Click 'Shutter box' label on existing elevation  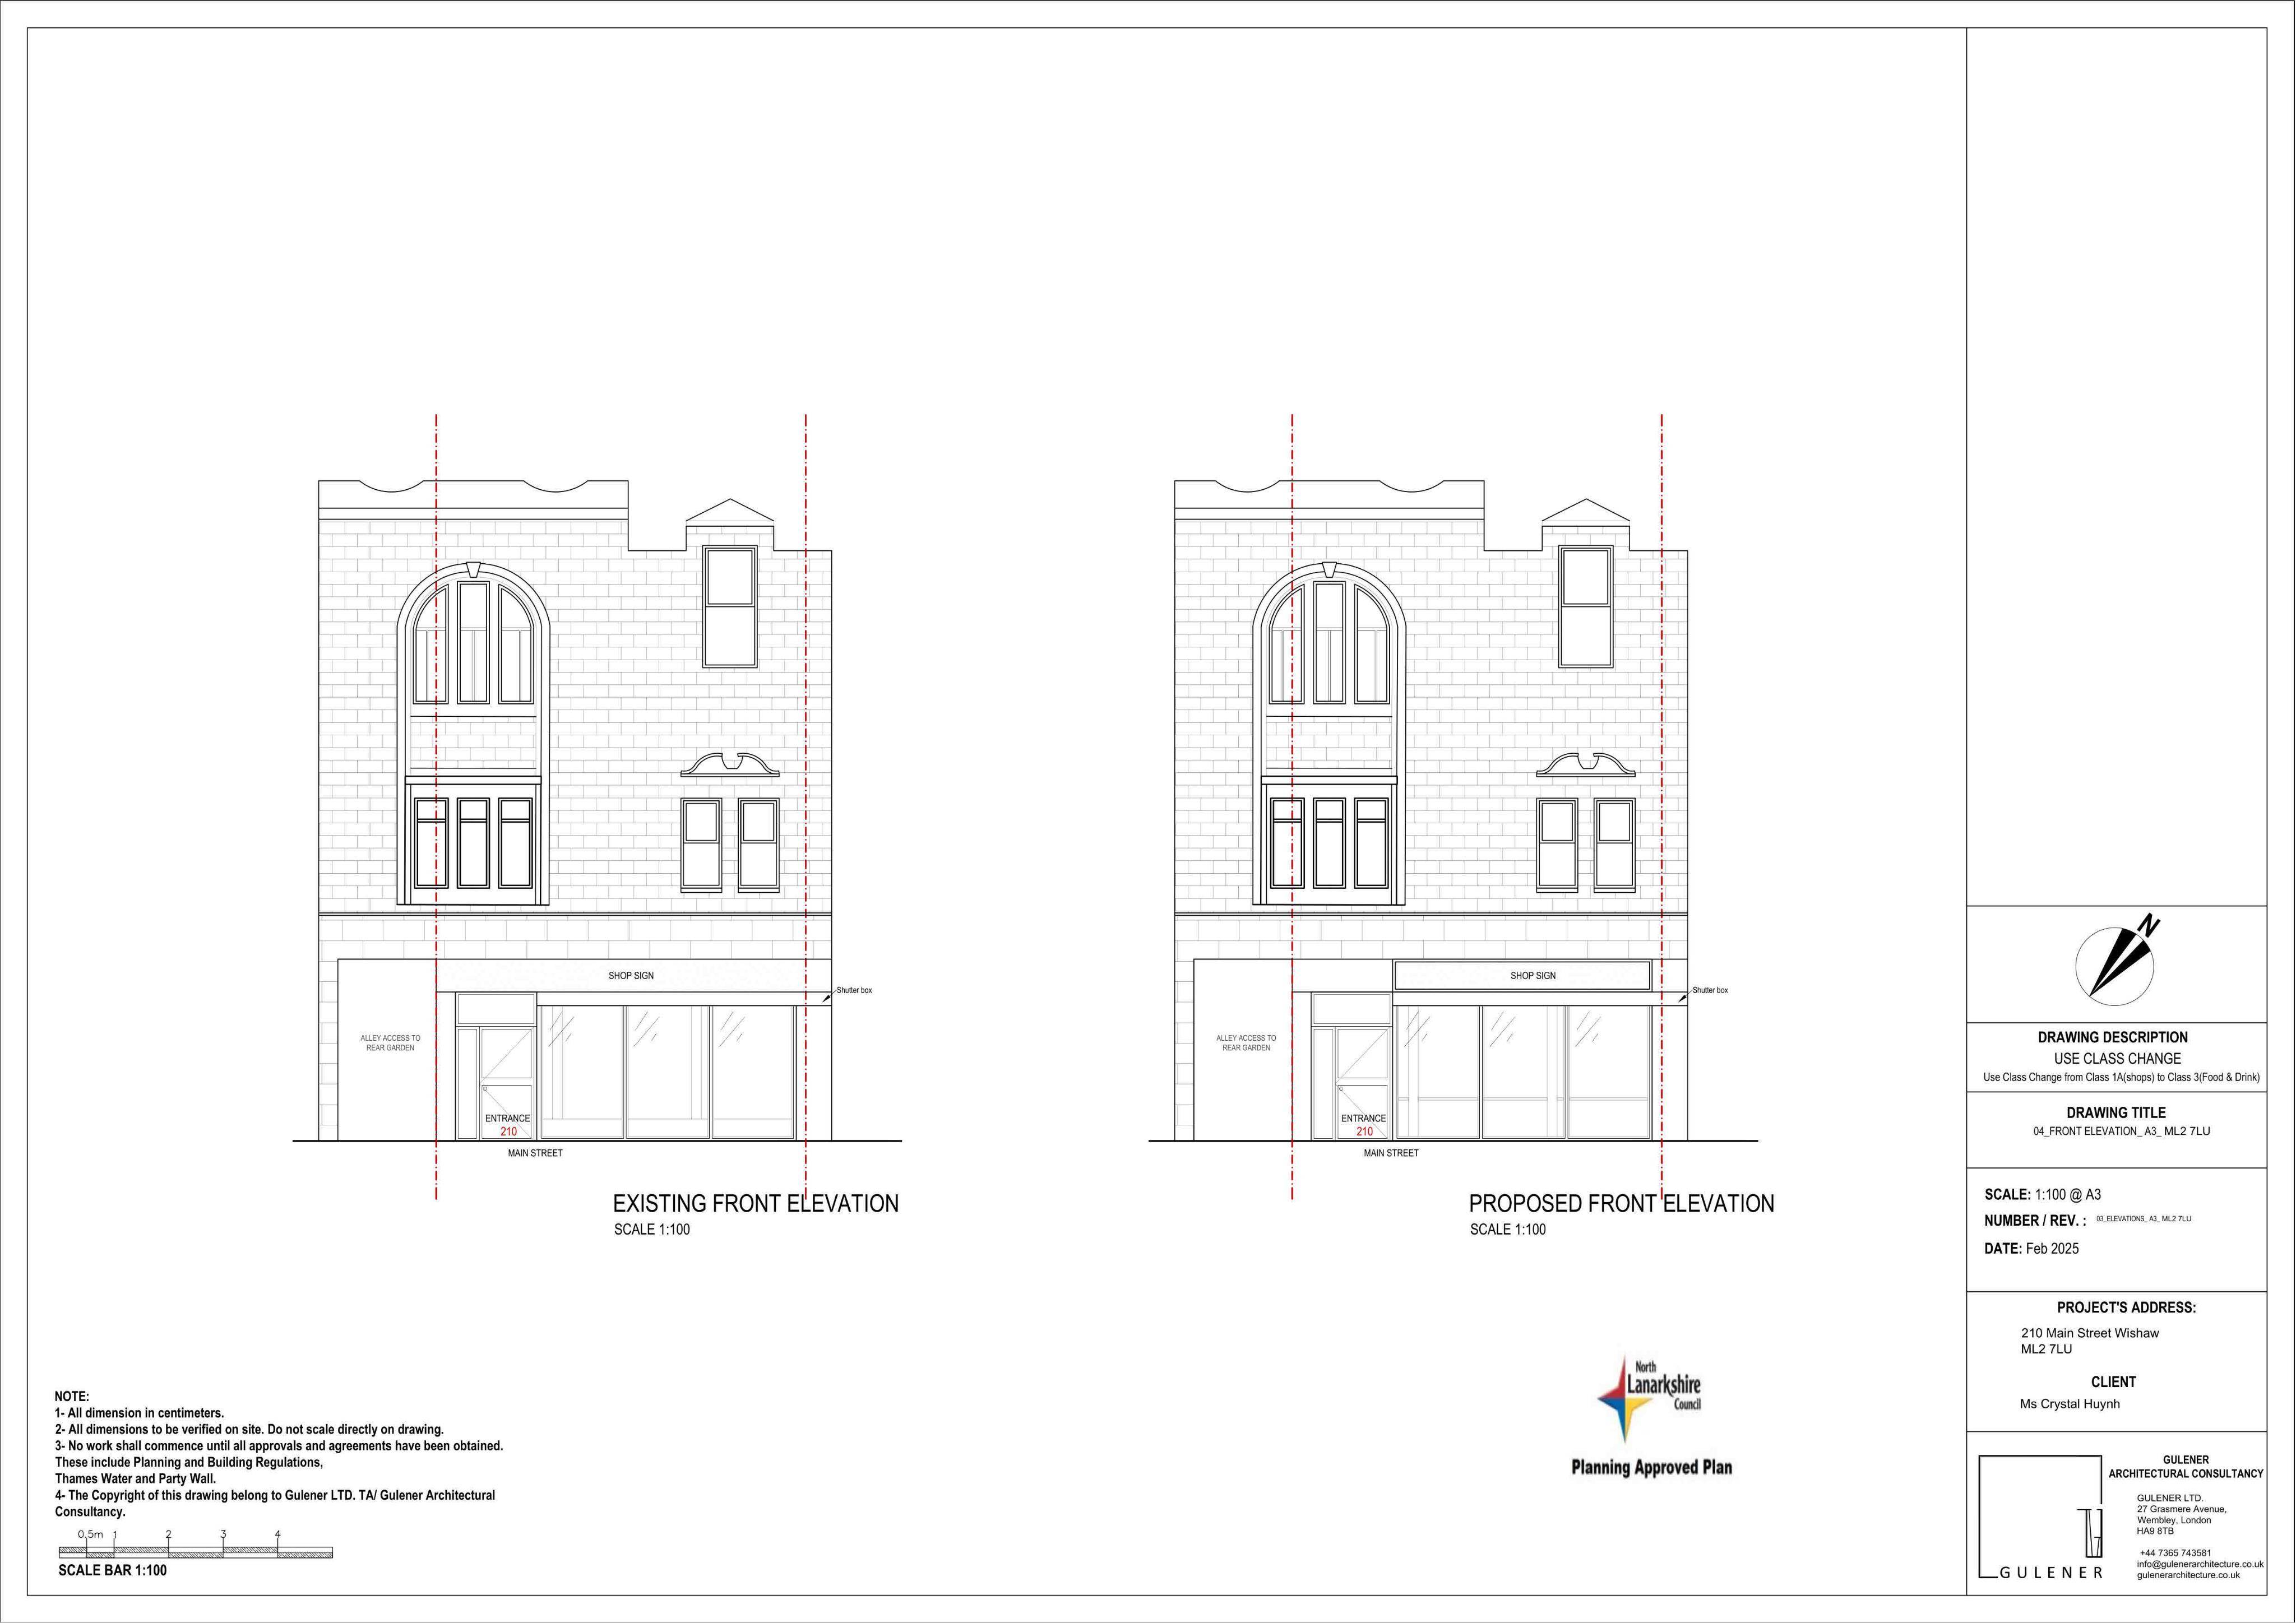pos(854,990)
